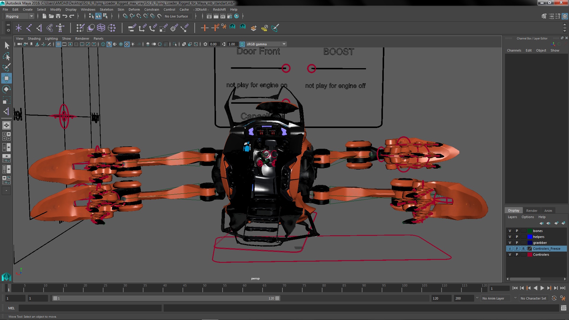Click the Set Key plus icon

pyautogui.click(x=204, y=28)
